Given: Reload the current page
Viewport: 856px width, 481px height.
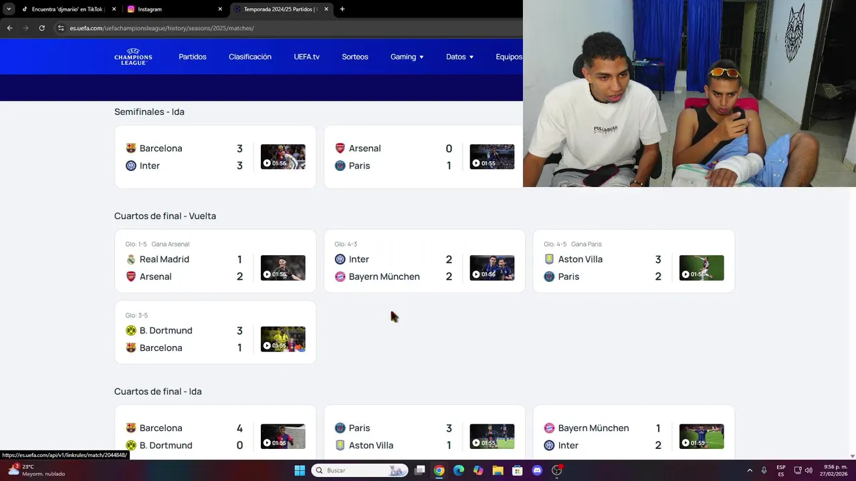Looking at the screenshot, I should [x=41, y=28].
